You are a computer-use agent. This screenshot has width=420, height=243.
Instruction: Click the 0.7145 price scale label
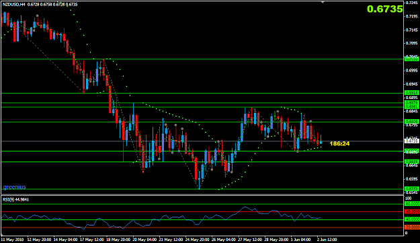click(x=412, y=30)
